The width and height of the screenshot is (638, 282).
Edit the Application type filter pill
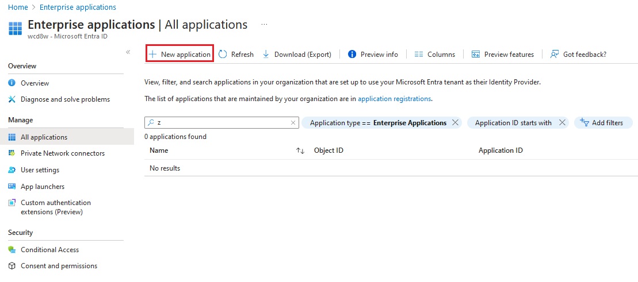point(378,123)
